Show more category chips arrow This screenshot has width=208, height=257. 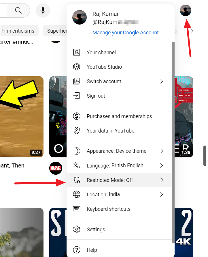pos(192,31)
